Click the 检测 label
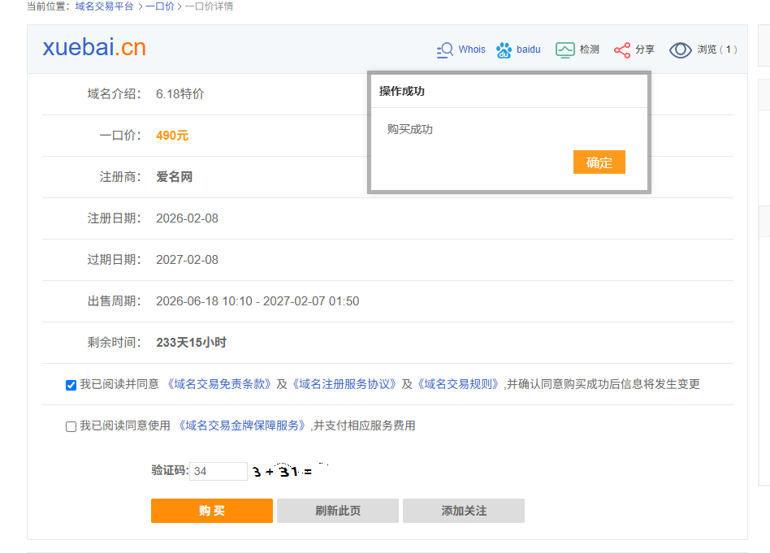 (590, 50)
